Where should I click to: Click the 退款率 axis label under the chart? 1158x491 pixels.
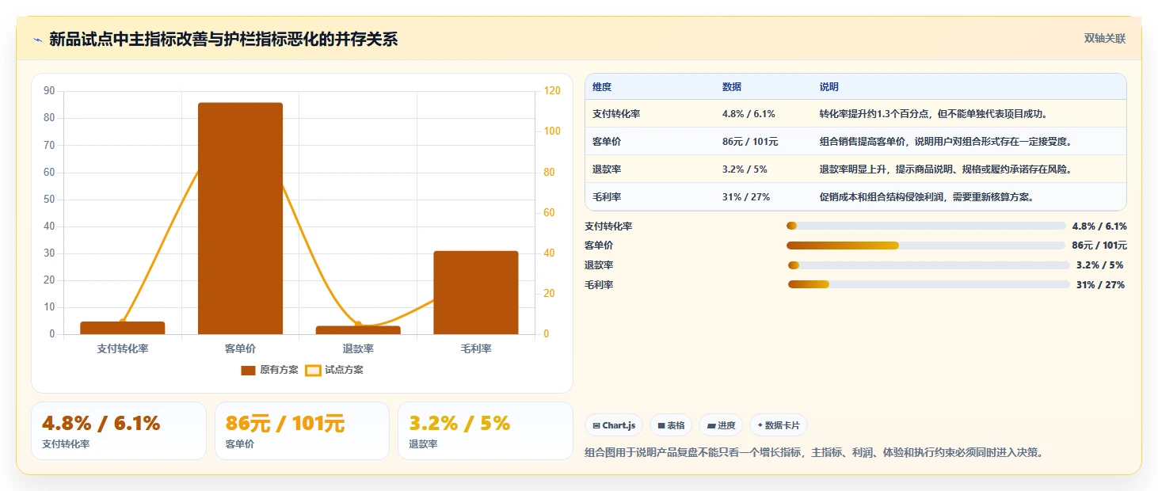[x=358, y=348]
